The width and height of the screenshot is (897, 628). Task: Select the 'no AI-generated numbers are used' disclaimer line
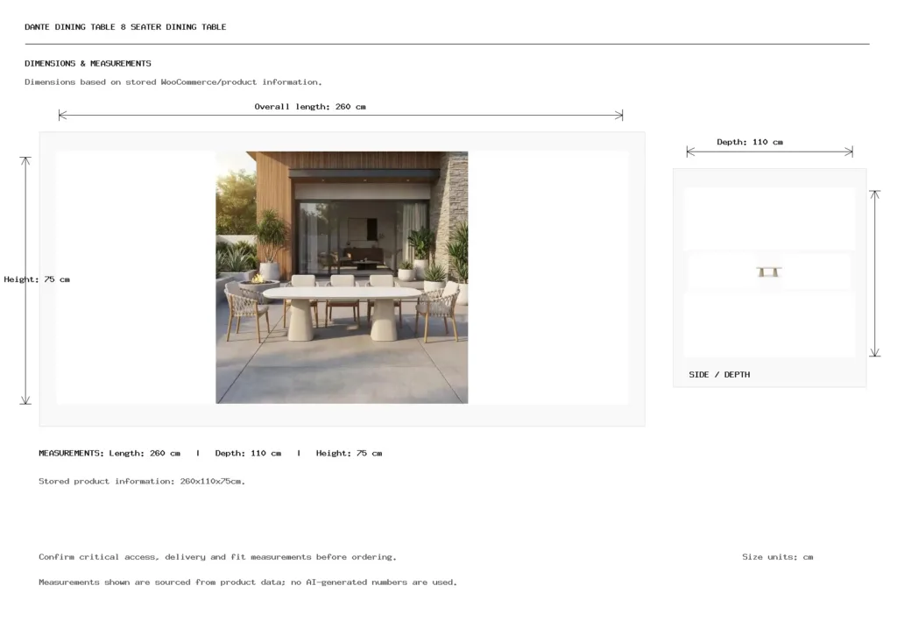[x=248, y=582]
